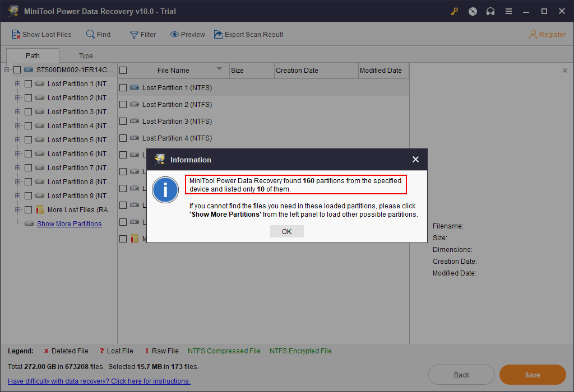574x392 pixels.
Task: Tick Lost Partition 3 checkbox in tree
Action: [x=28, y=111]
